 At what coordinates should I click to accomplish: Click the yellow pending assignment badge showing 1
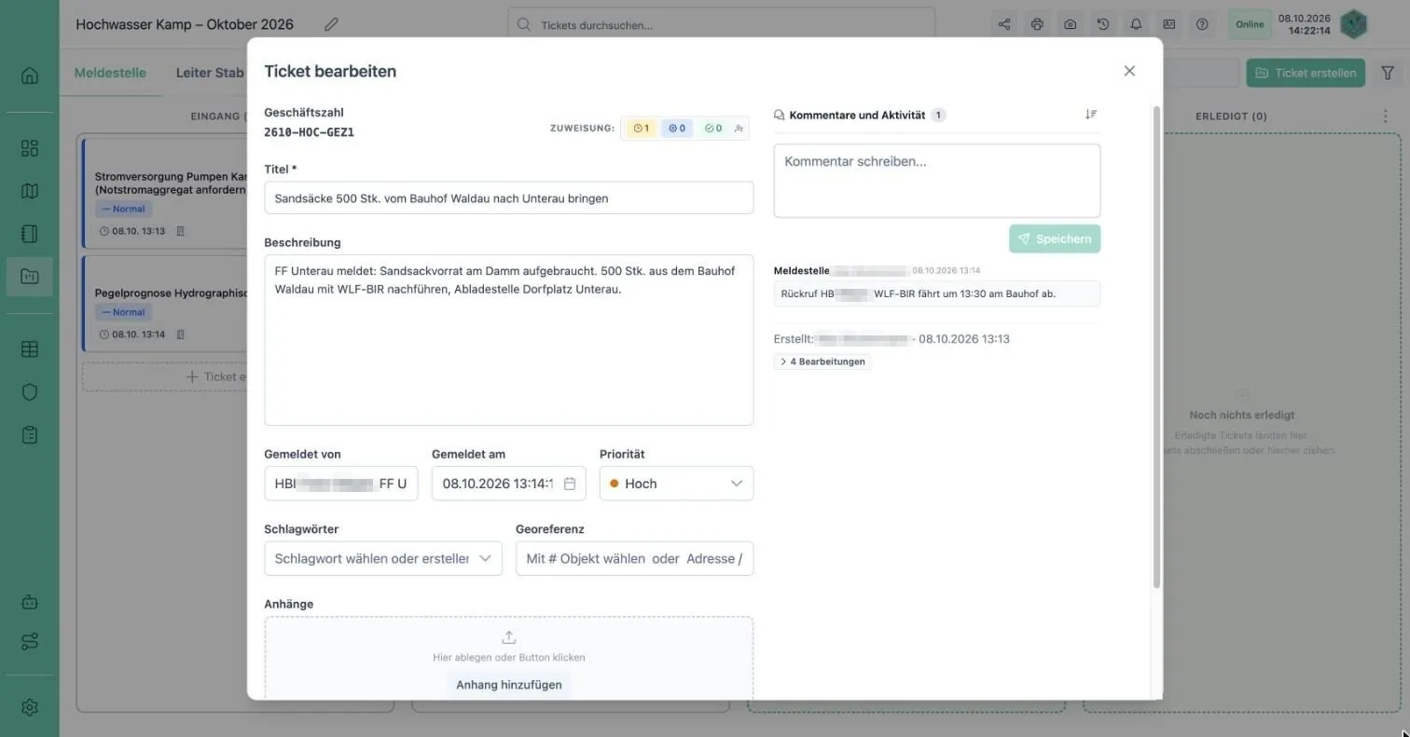click(x=641, y=129)
